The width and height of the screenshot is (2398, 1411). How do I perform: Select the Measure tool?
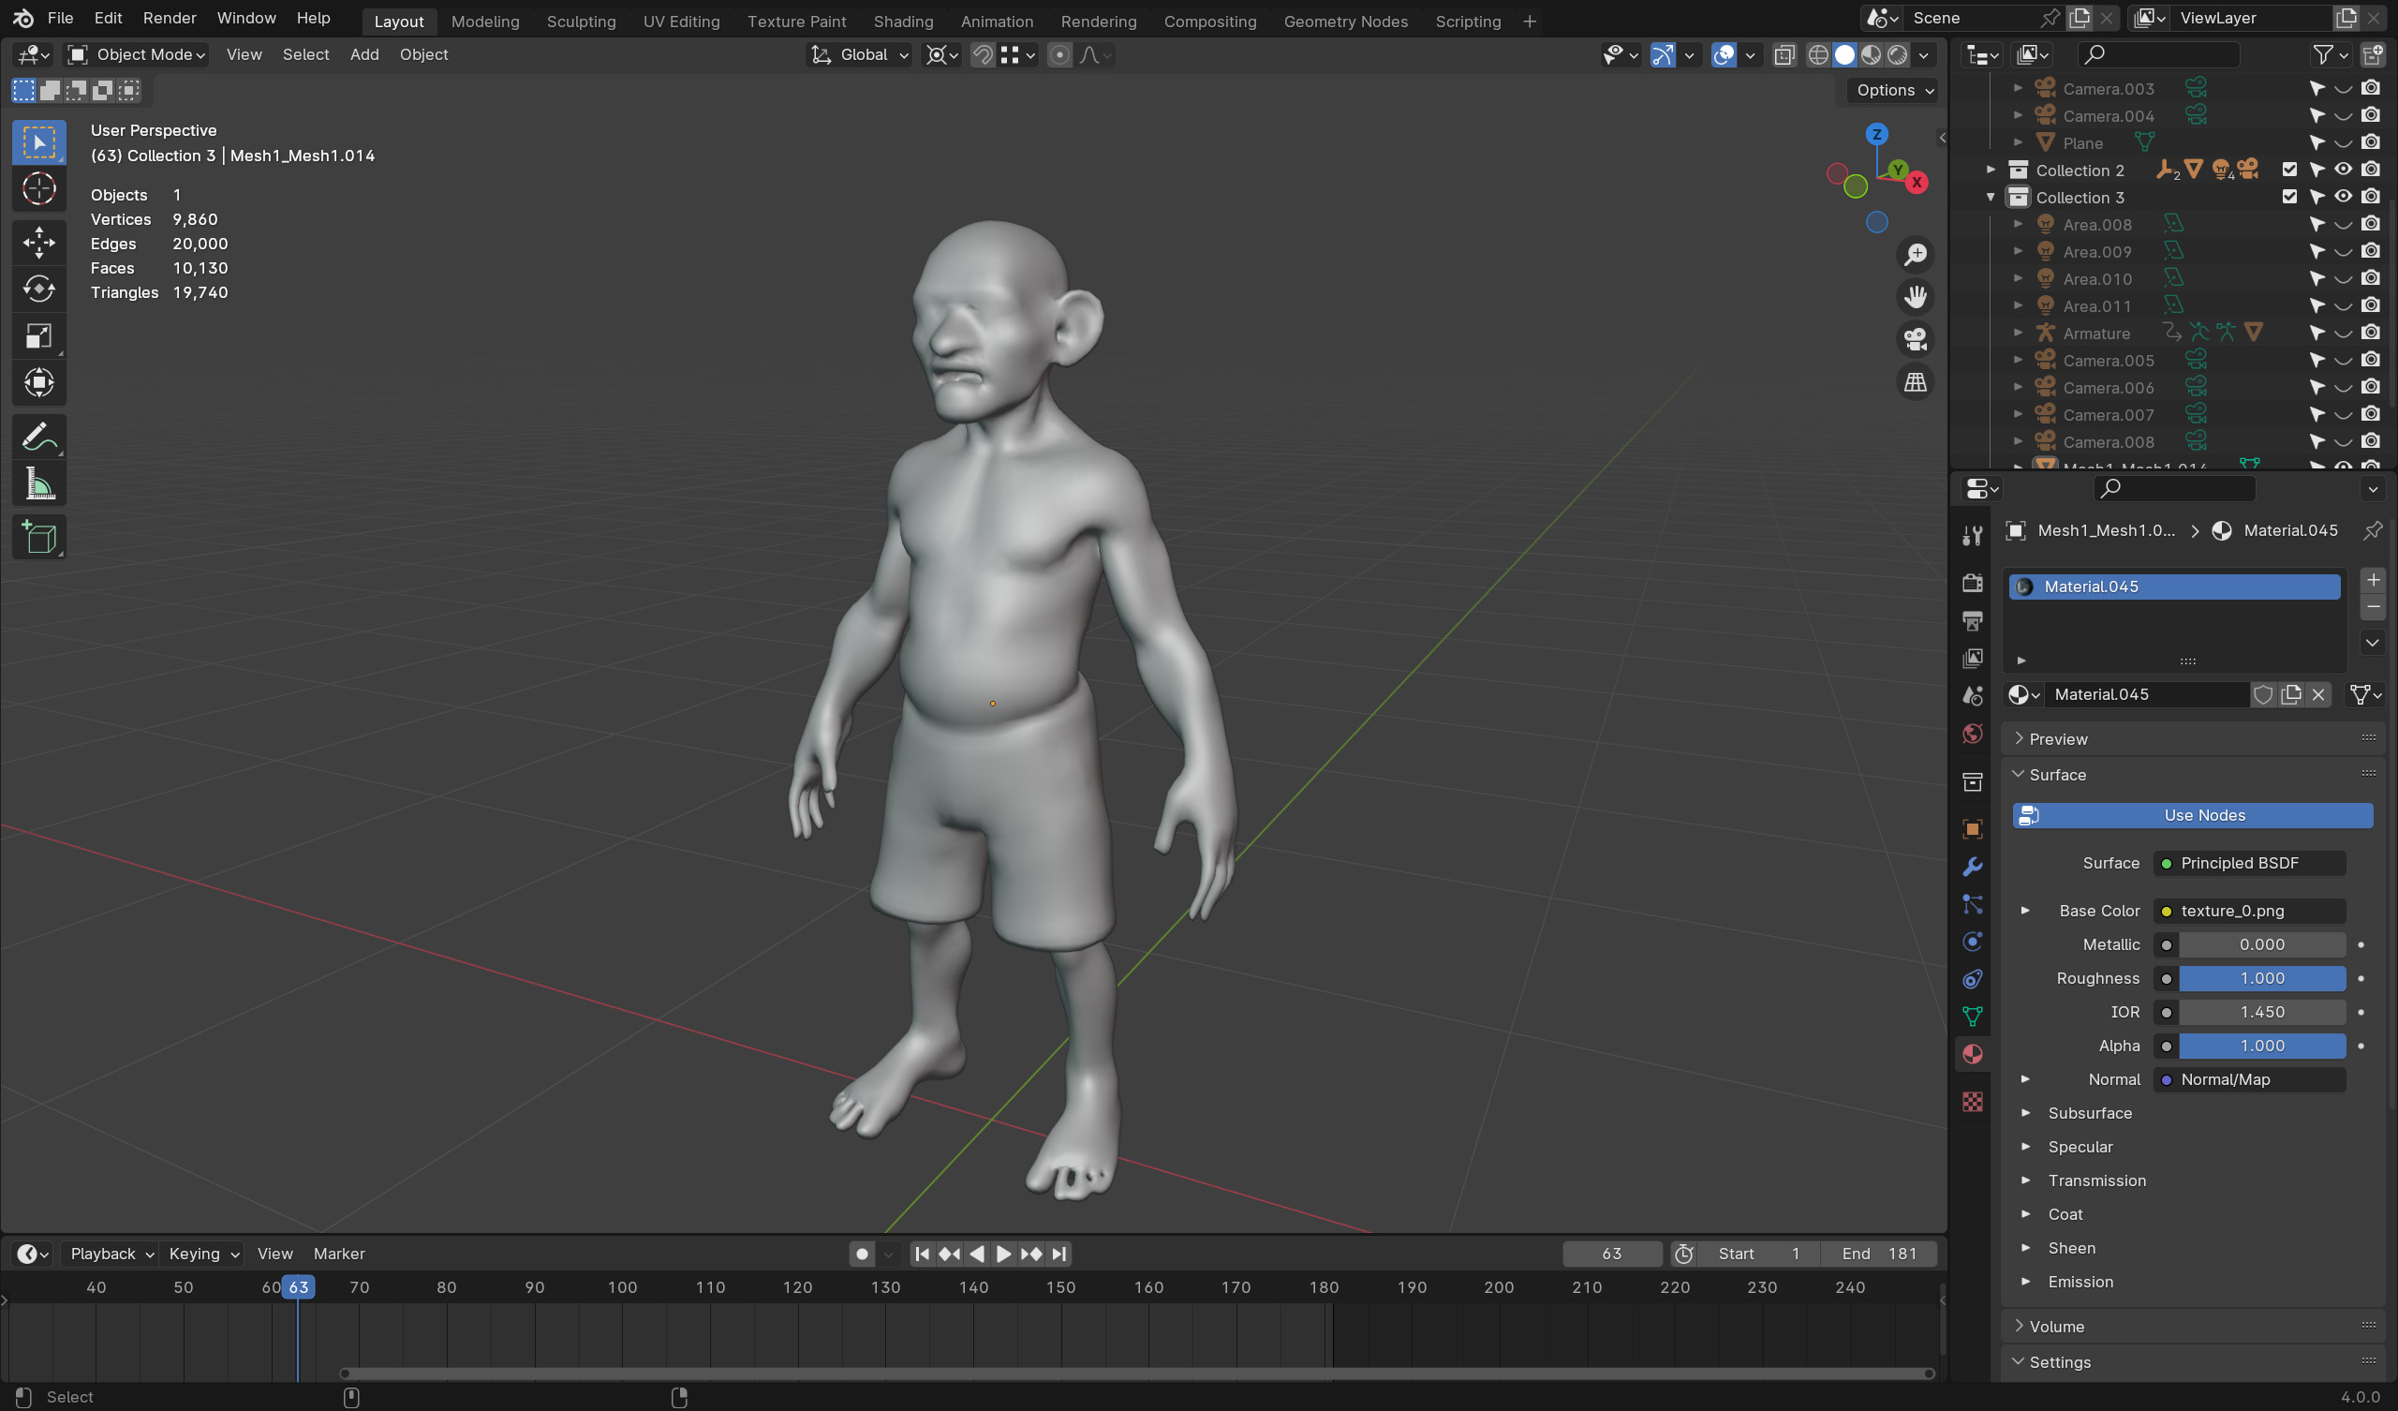tap(39, 484)
